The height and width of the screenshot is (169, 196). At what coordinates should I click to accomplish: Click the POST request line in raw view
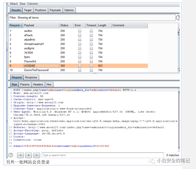point(75,90)
